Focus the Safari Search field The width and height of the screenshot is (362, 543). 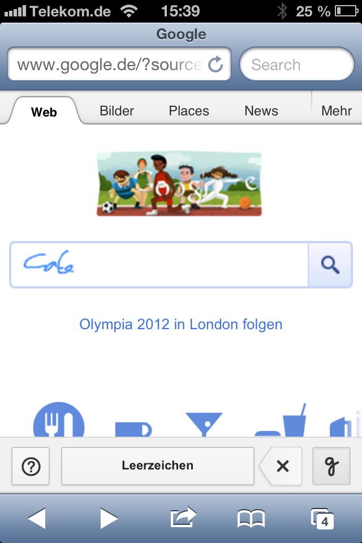click(297, 65)
